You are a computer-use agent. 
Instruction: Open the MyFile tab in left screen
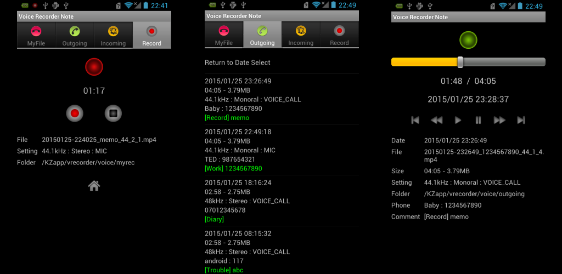[36, 35]
